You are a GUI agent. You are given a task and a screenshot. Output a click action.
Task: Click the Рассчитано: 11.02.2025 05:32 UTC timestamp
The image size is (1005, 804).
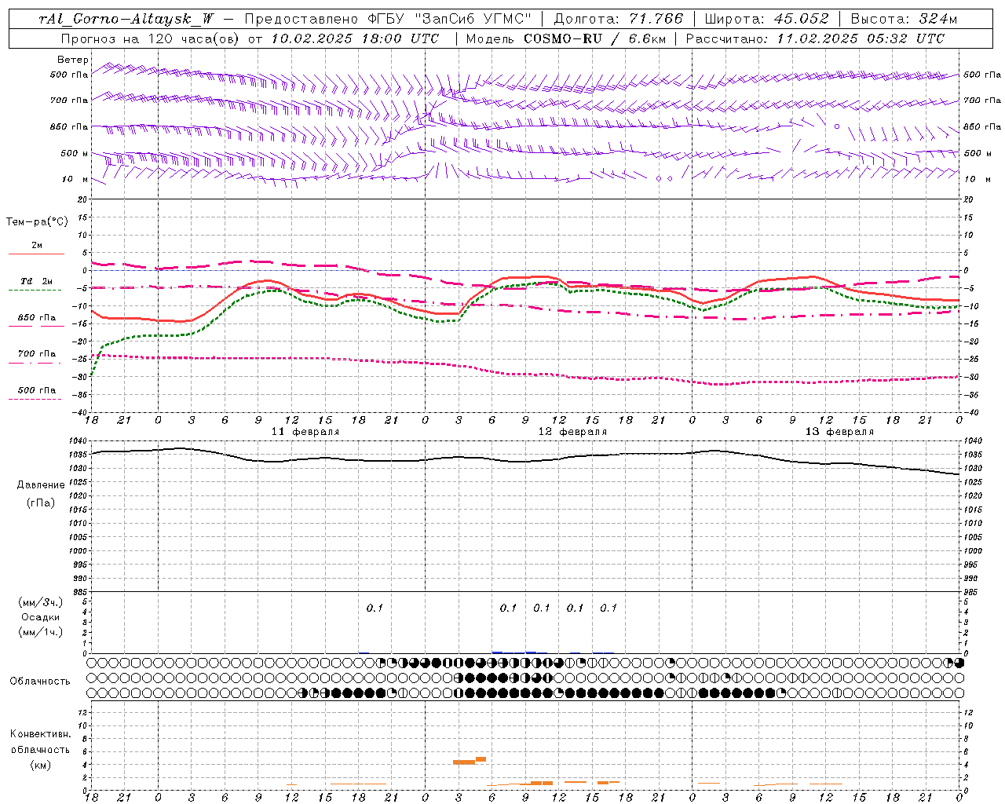[x=815, y=38]
